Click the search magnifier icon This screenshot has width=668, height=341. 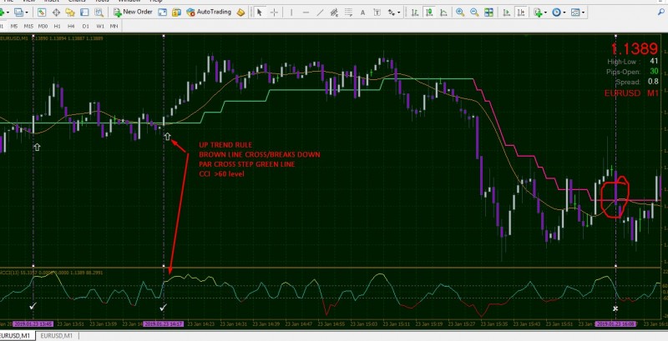click(661, 13)
